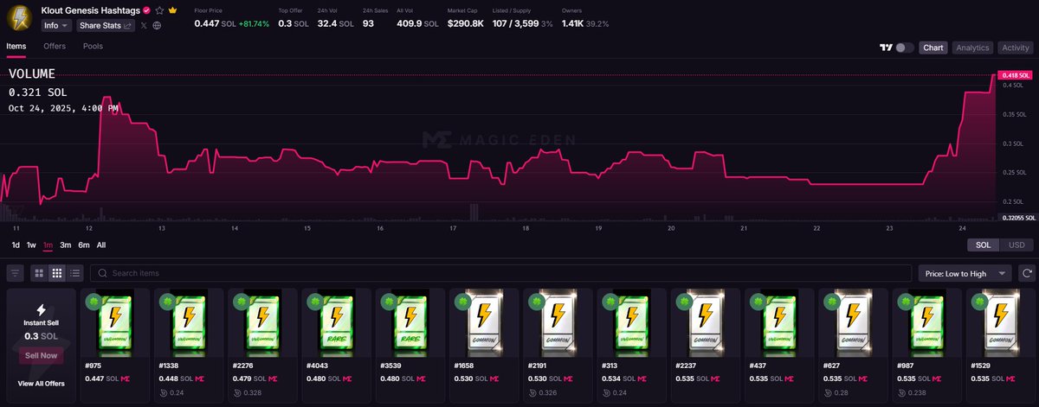The width and height of the screenshot is (1039, 407).
Task: Set chart range to 6m
Action: [x=83, y=245]
